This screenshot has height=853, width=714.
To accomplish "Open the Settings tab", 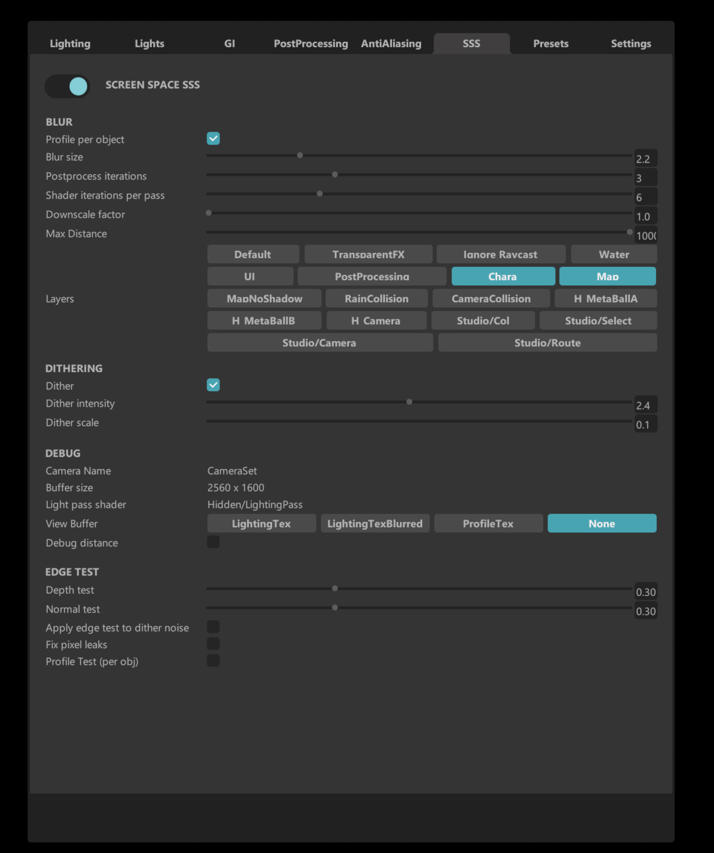I will pyautogui.click(x=630, y=43).
